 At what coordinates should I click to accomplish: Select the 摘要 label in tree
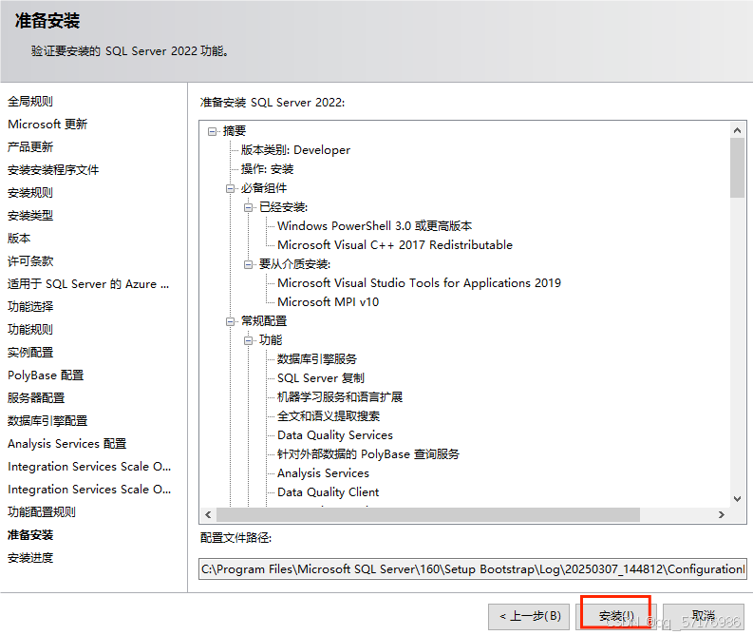tap(235, 131)
